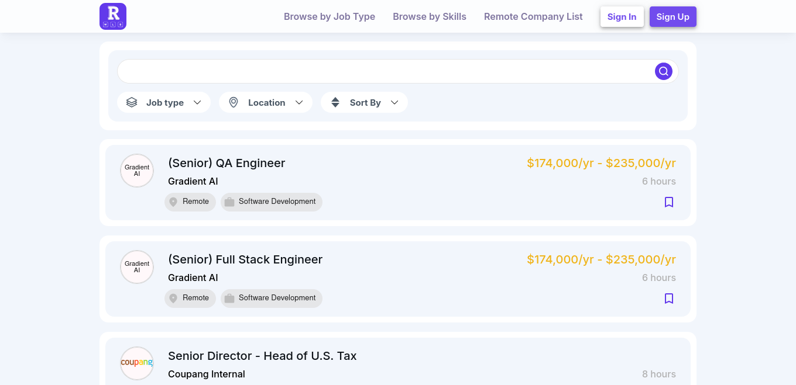Click Gradient AI company name under Full Stack Engineer
796x385 pixels.
pos(193,278)
